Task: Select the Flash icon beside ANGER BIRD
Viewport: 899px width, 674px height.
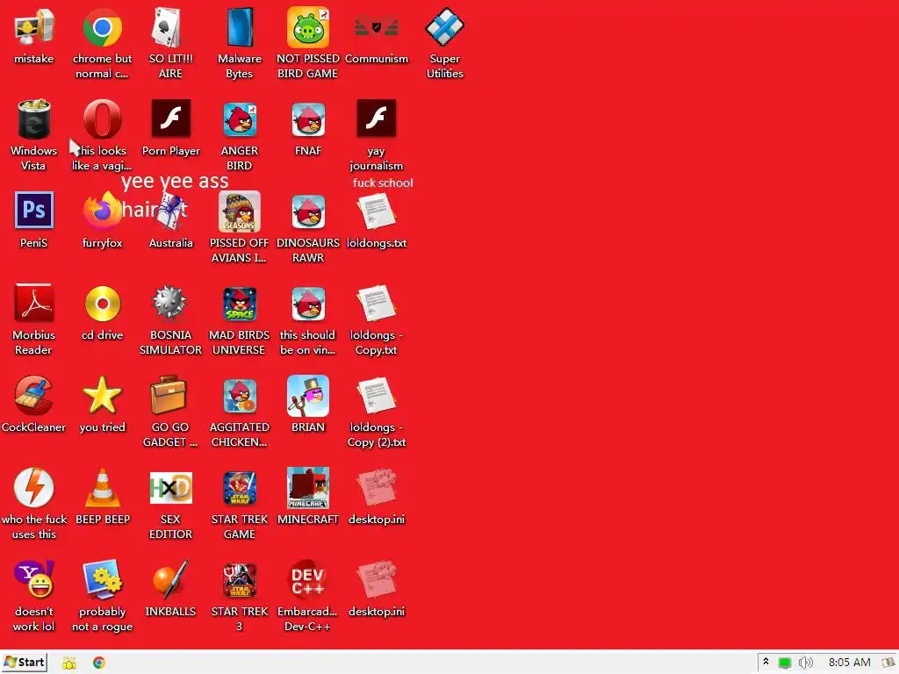Action: (170, 118)
